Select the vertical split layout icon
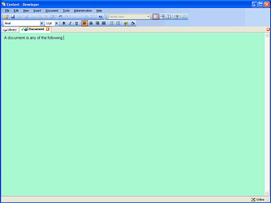 coord(169,17)
